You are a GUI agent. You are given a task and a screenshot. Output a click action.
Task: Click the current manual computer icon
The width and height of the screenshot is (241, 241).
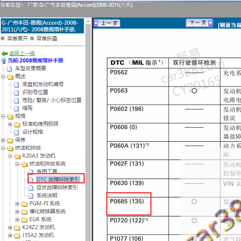tap(4, 61)
